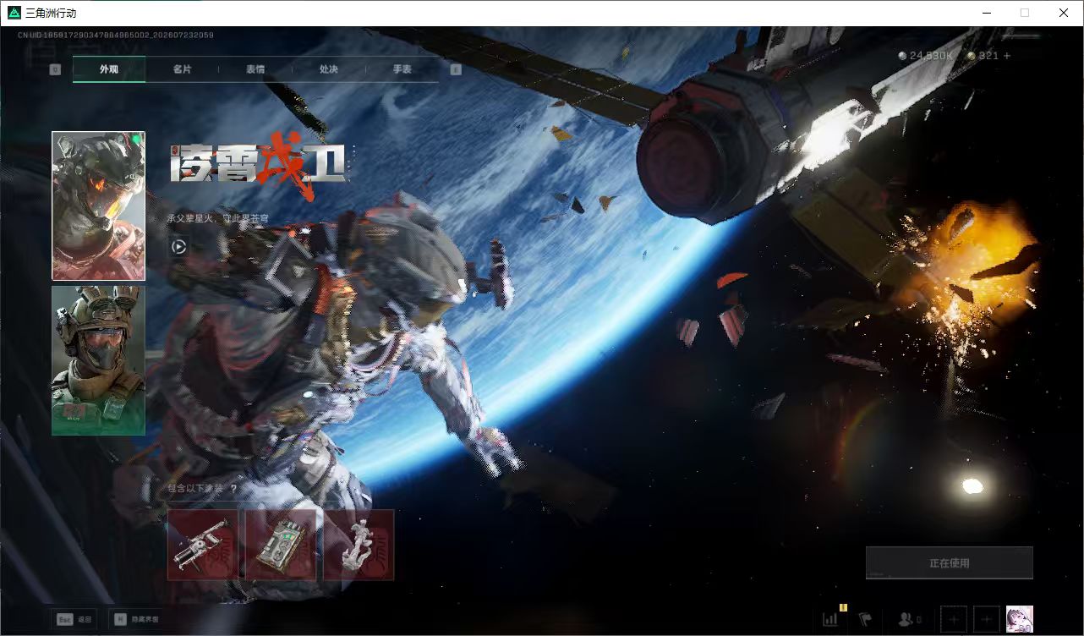Open the 名片 tab
Screen dimensions: 1084x636
182,69
